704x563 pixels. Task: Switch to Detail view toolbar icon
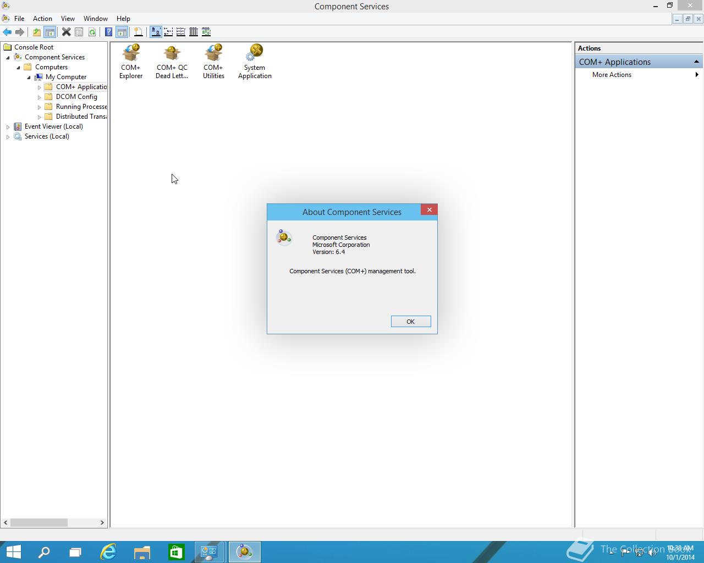point(194,32)
